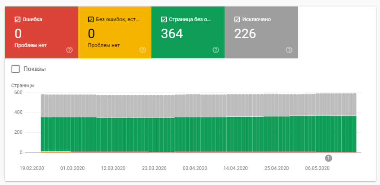Select the gray card showing 226 excluded

[261, 32]
